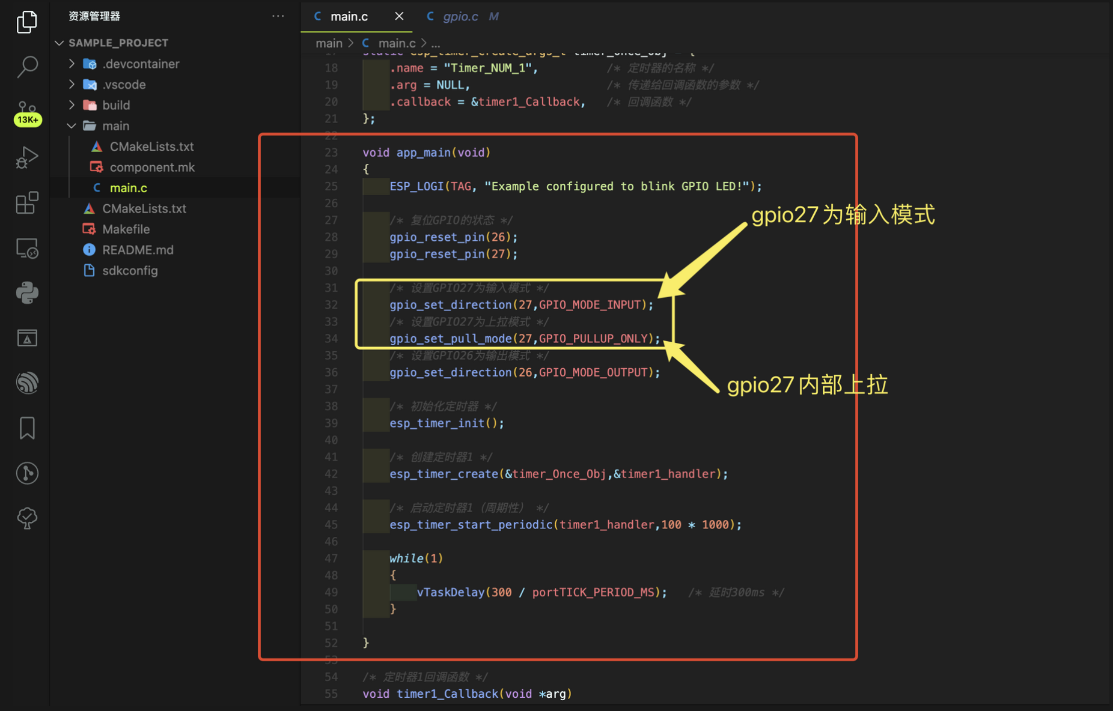The width and height of the screenshot is (1113, 711).
Task: Open the activity bar icon below Python
Action: pyautogui.click(x=27, y=338)
